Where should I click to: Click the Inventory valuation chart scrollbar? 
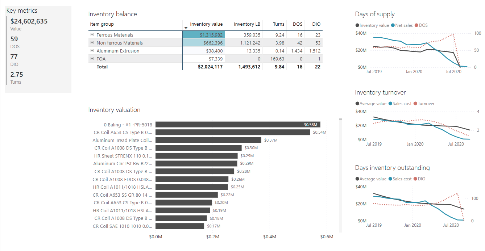(341, 174)
